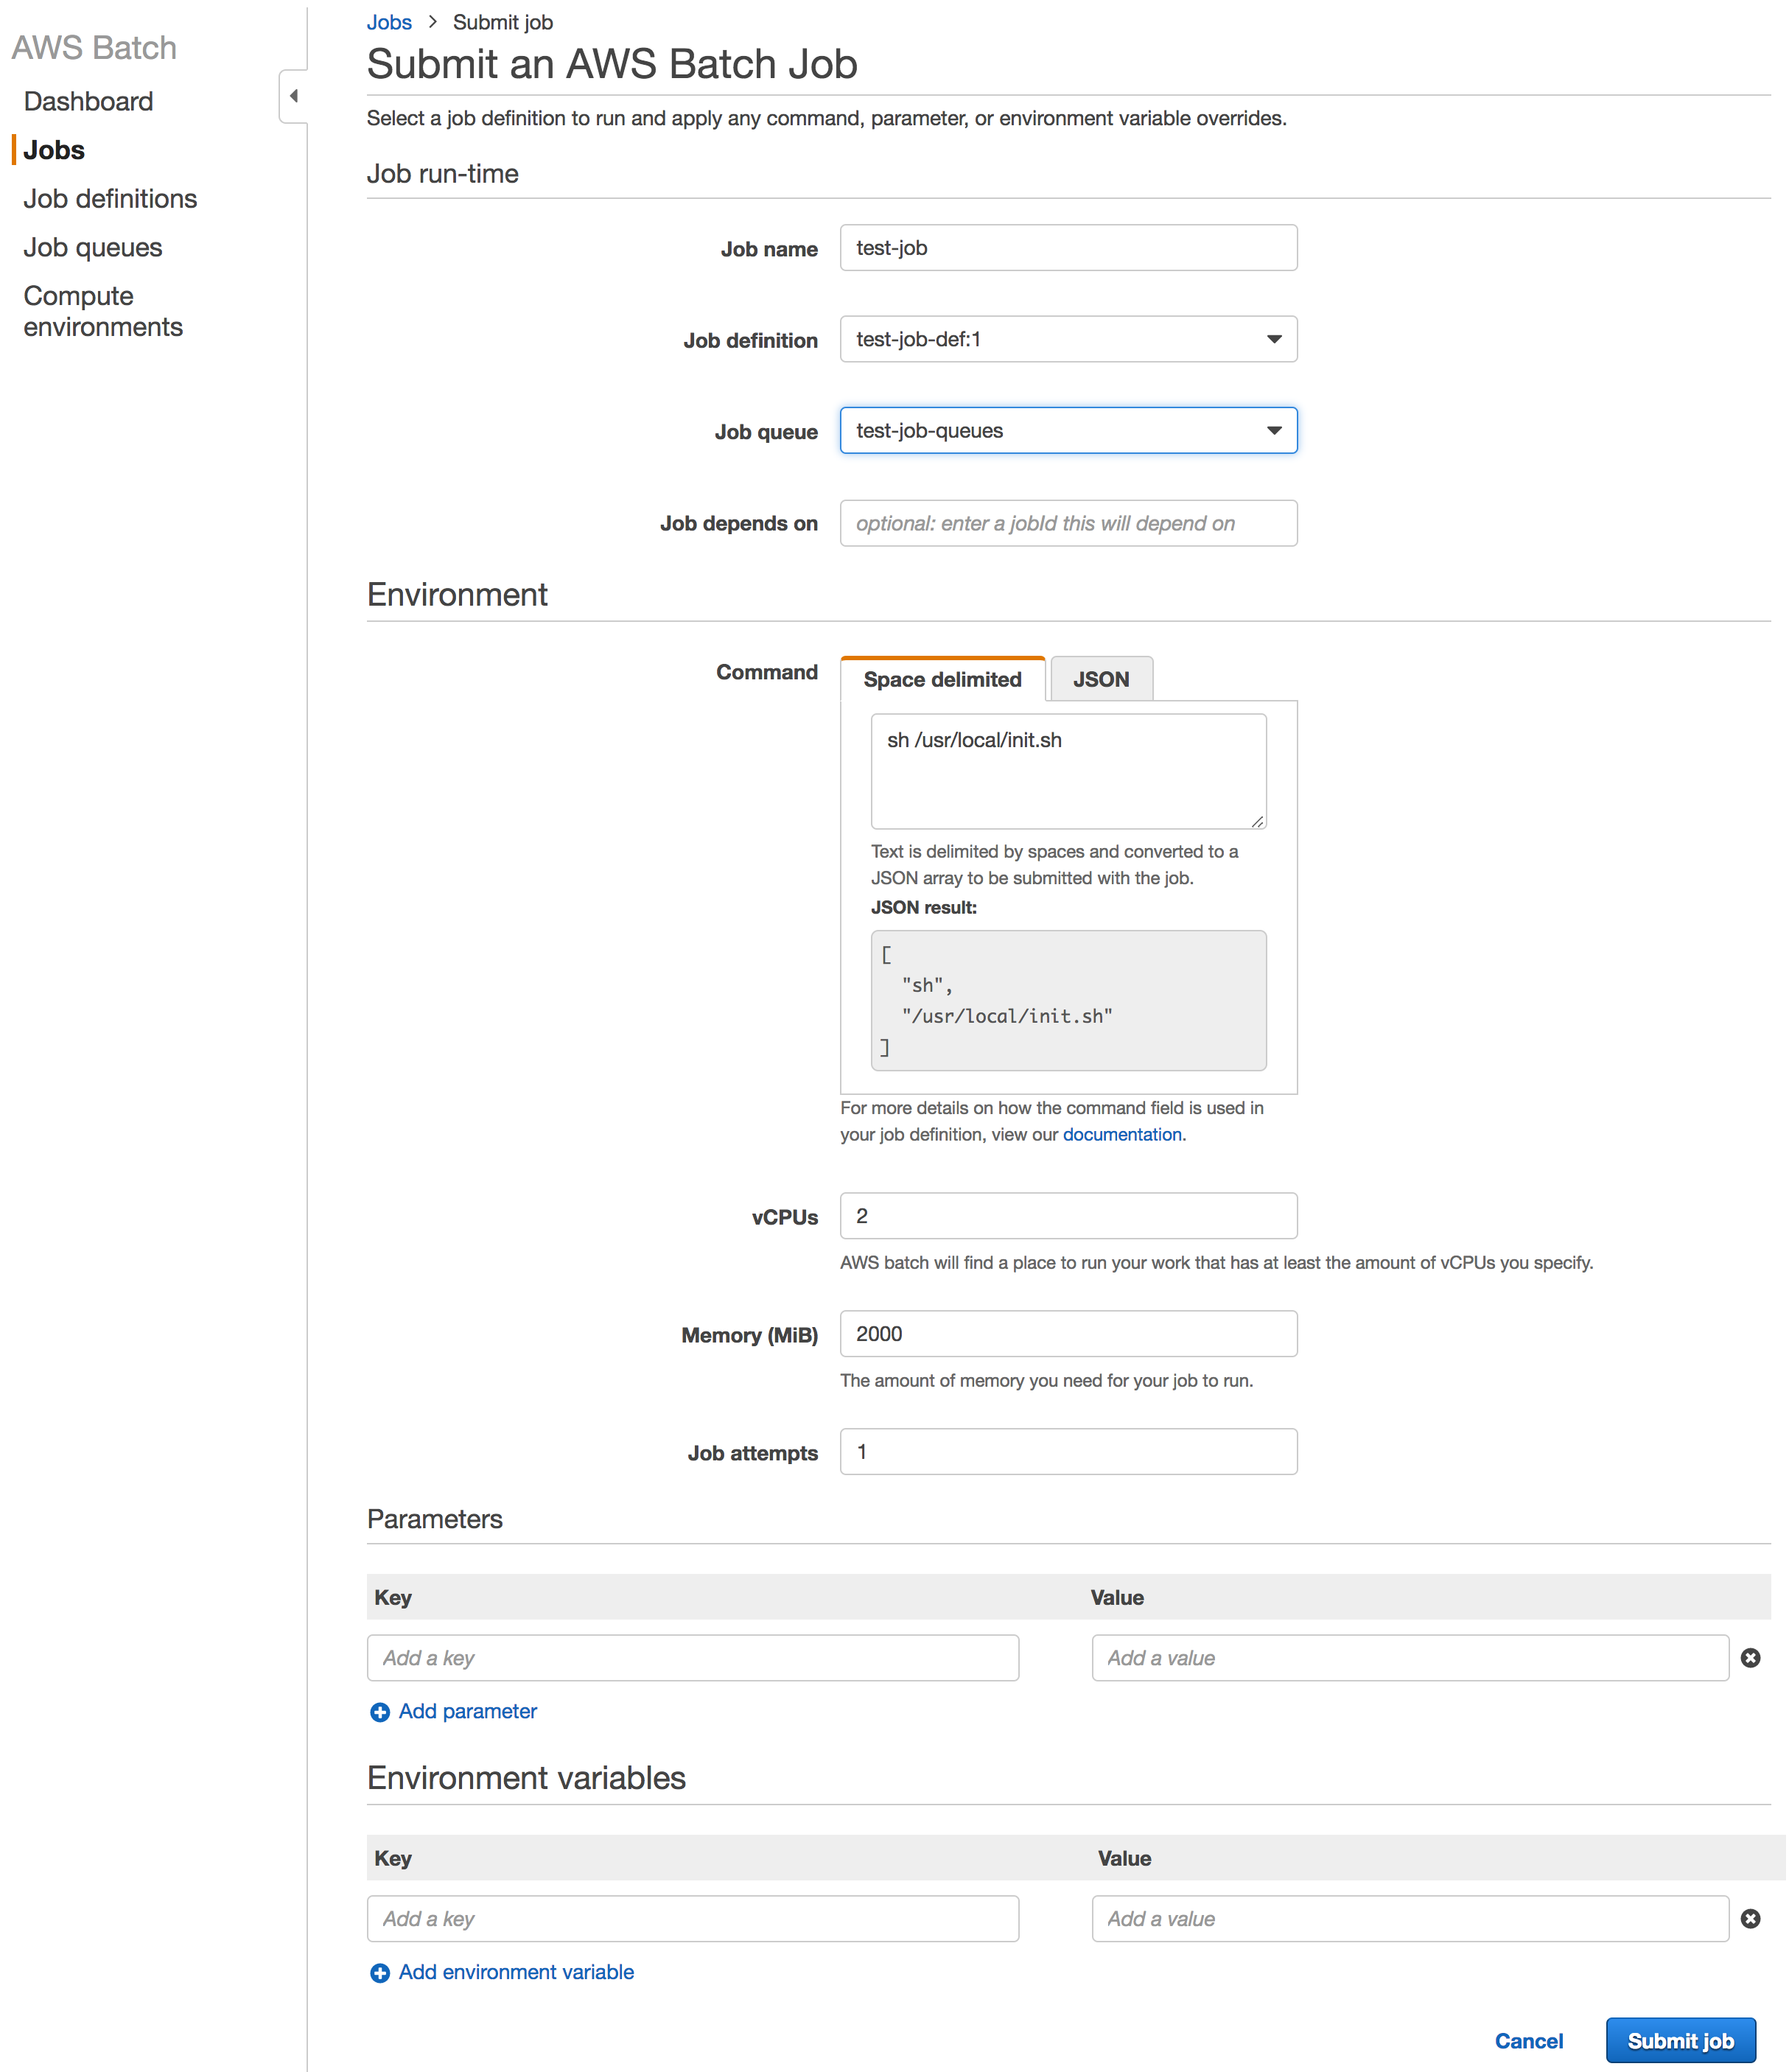The height and width of the screenshot is (2072, 1789).
Task: Follow the Jobs breadcrumb link
Action: point(389,21)
